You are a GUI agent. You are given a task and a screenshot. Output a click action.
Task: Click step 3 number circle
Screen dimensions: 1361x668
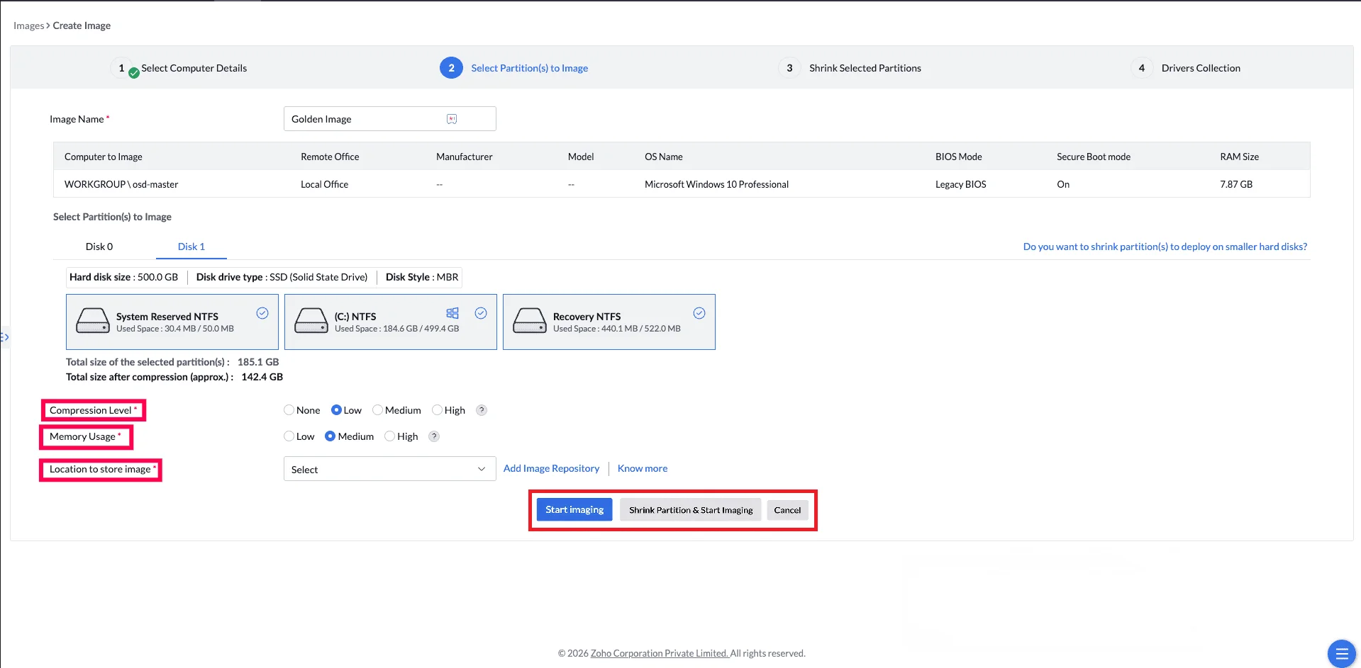coord(789,68)
